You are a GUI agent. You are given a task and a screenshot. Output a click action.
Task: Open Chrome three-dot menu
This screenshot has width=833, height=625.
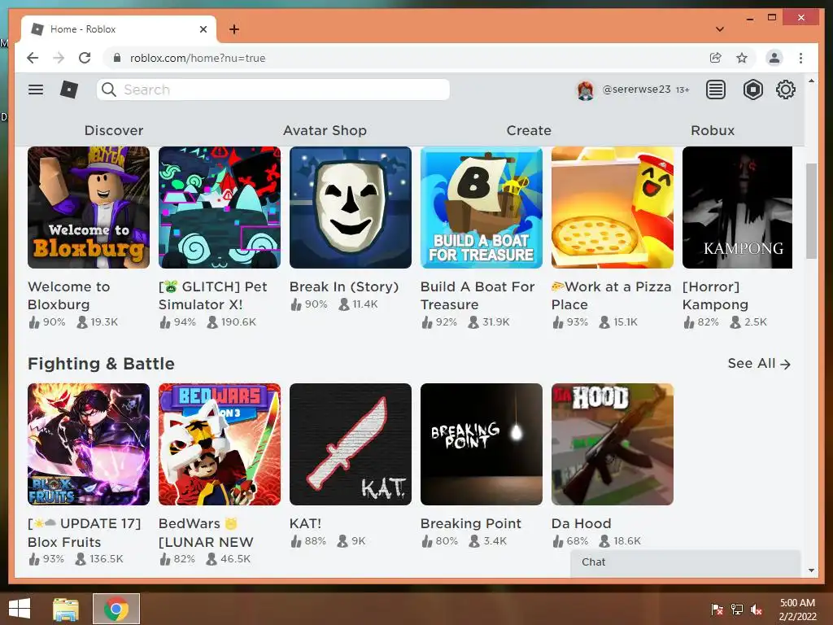pos(800,58)
